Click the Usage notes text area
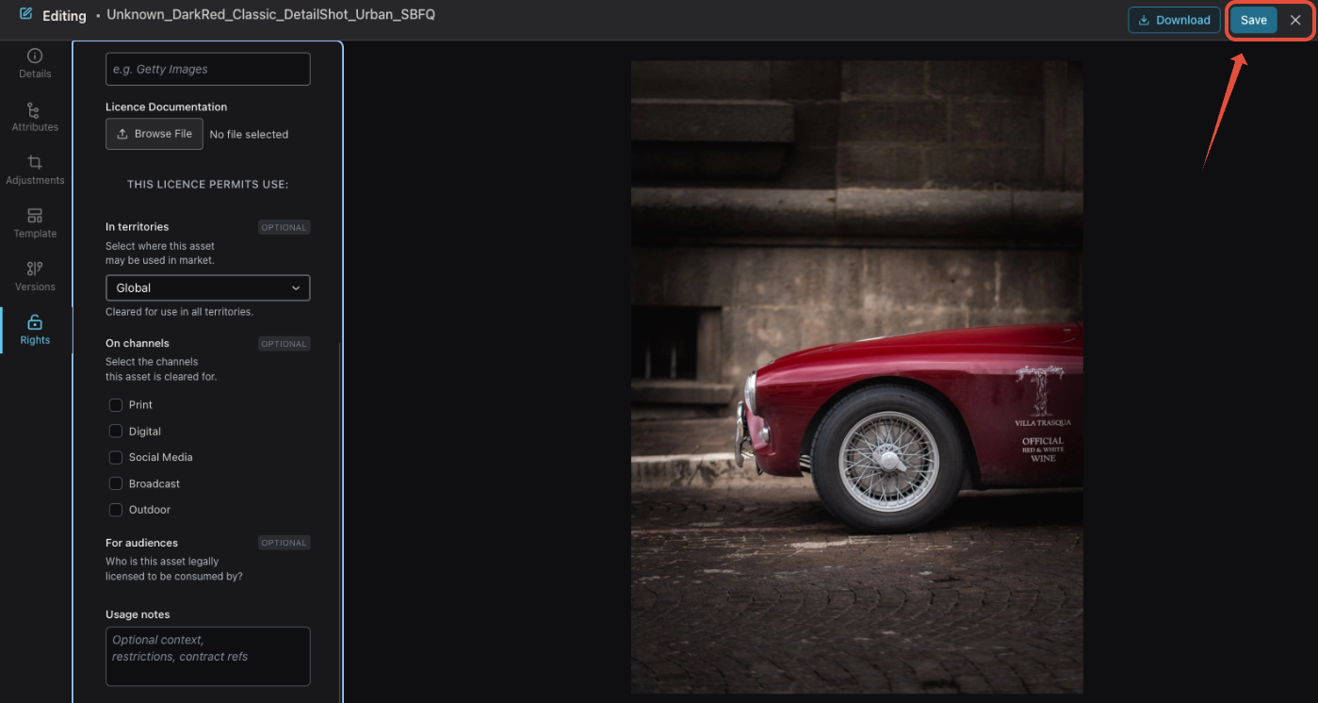The height and width of the screenshot is (703, 1318). point(208,656)
